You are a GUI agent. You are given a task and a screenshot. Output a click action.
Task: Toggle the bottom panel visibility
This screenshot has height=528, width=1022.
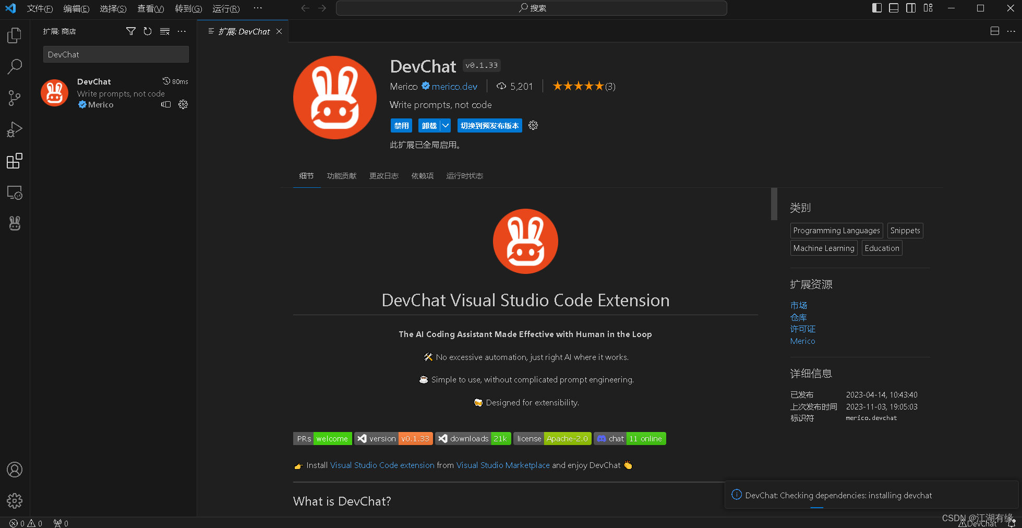tap(894, 8)
